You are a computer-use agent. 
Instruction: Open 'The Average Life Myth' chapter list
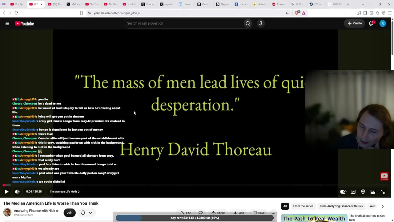(65, 192)
